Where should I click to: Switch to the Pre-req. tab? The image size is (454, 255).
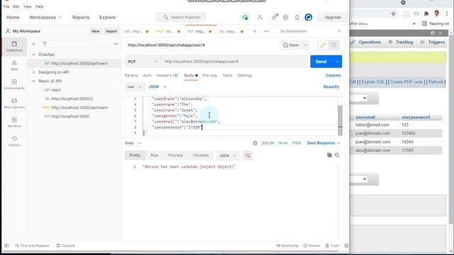(210, 76)
